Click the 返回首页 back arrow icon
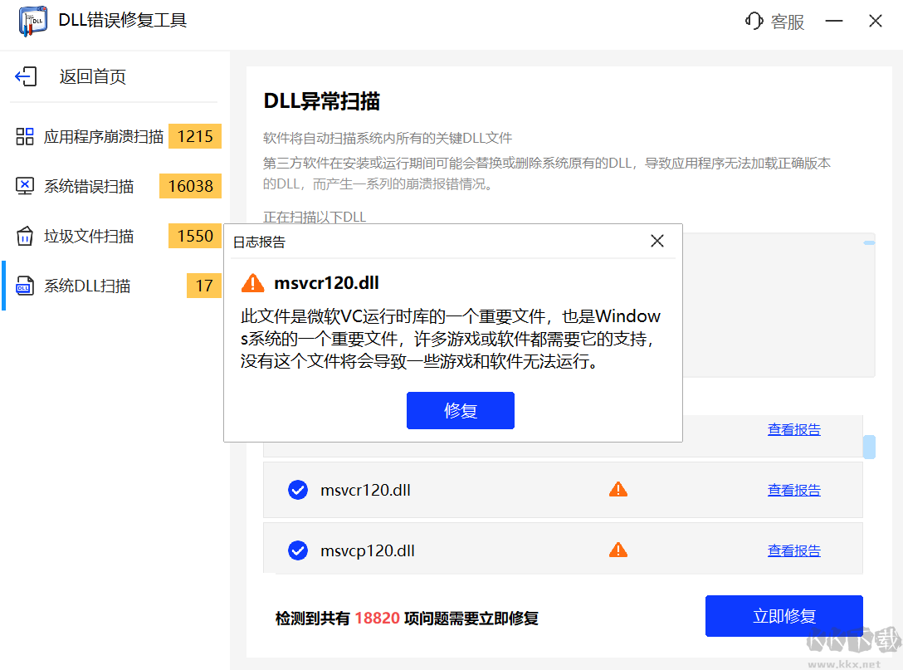The width and height of the screenshot is (903, 670). tap(27, 76)
